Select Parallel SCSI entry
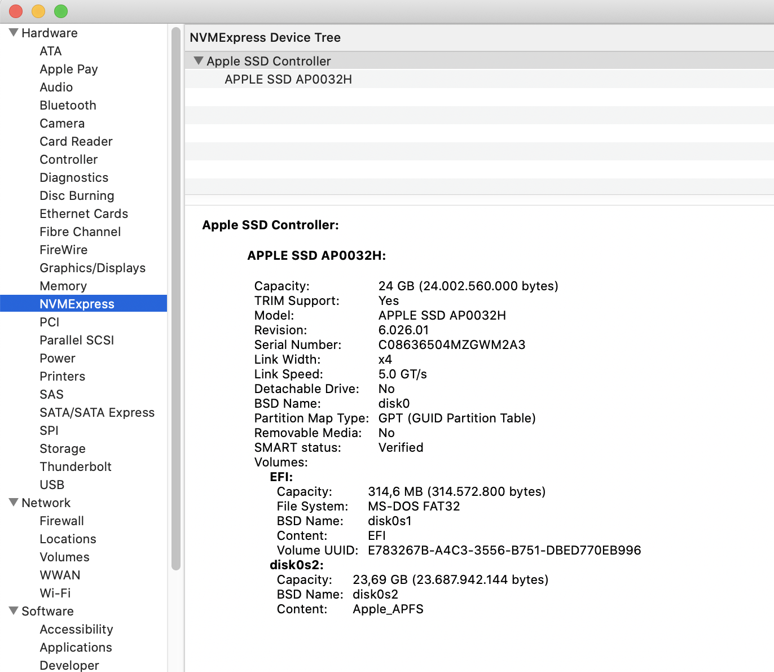This screenshot has height=672, width=774. click(x=77, y=340)
